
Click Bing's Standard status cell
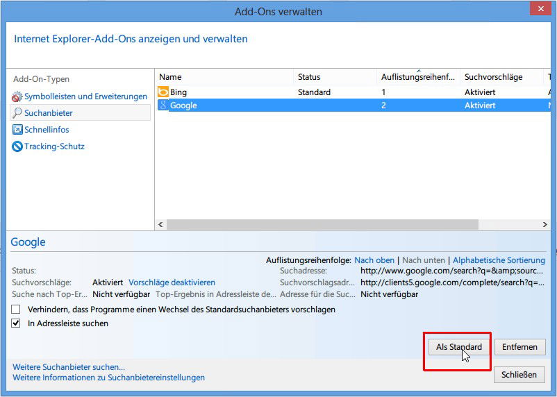[314, 92]
